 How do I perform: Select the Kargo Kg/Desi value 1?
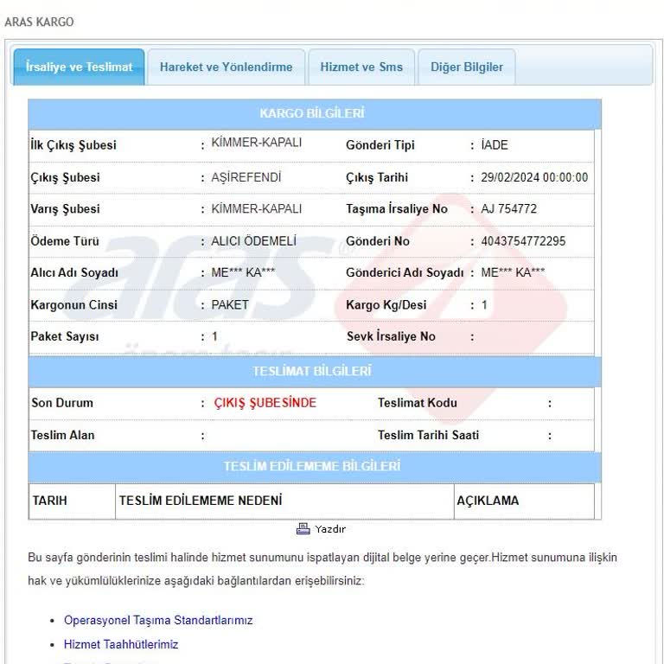point(484,305)
